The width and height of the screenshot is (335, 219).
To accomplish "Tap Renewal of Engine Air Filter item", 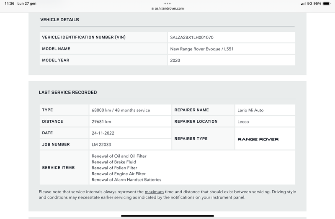I will pos(119,174).
